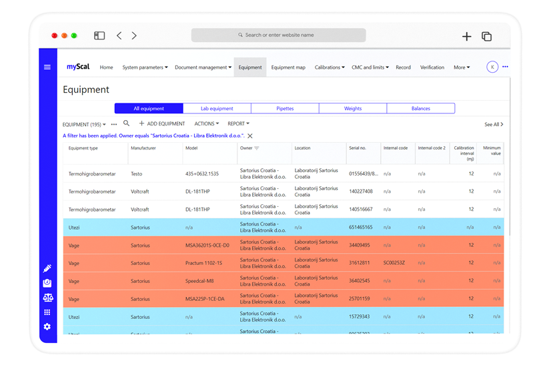Click the See All link
The height and width of the screenshot is (365, 547).
tap(494, 125)
